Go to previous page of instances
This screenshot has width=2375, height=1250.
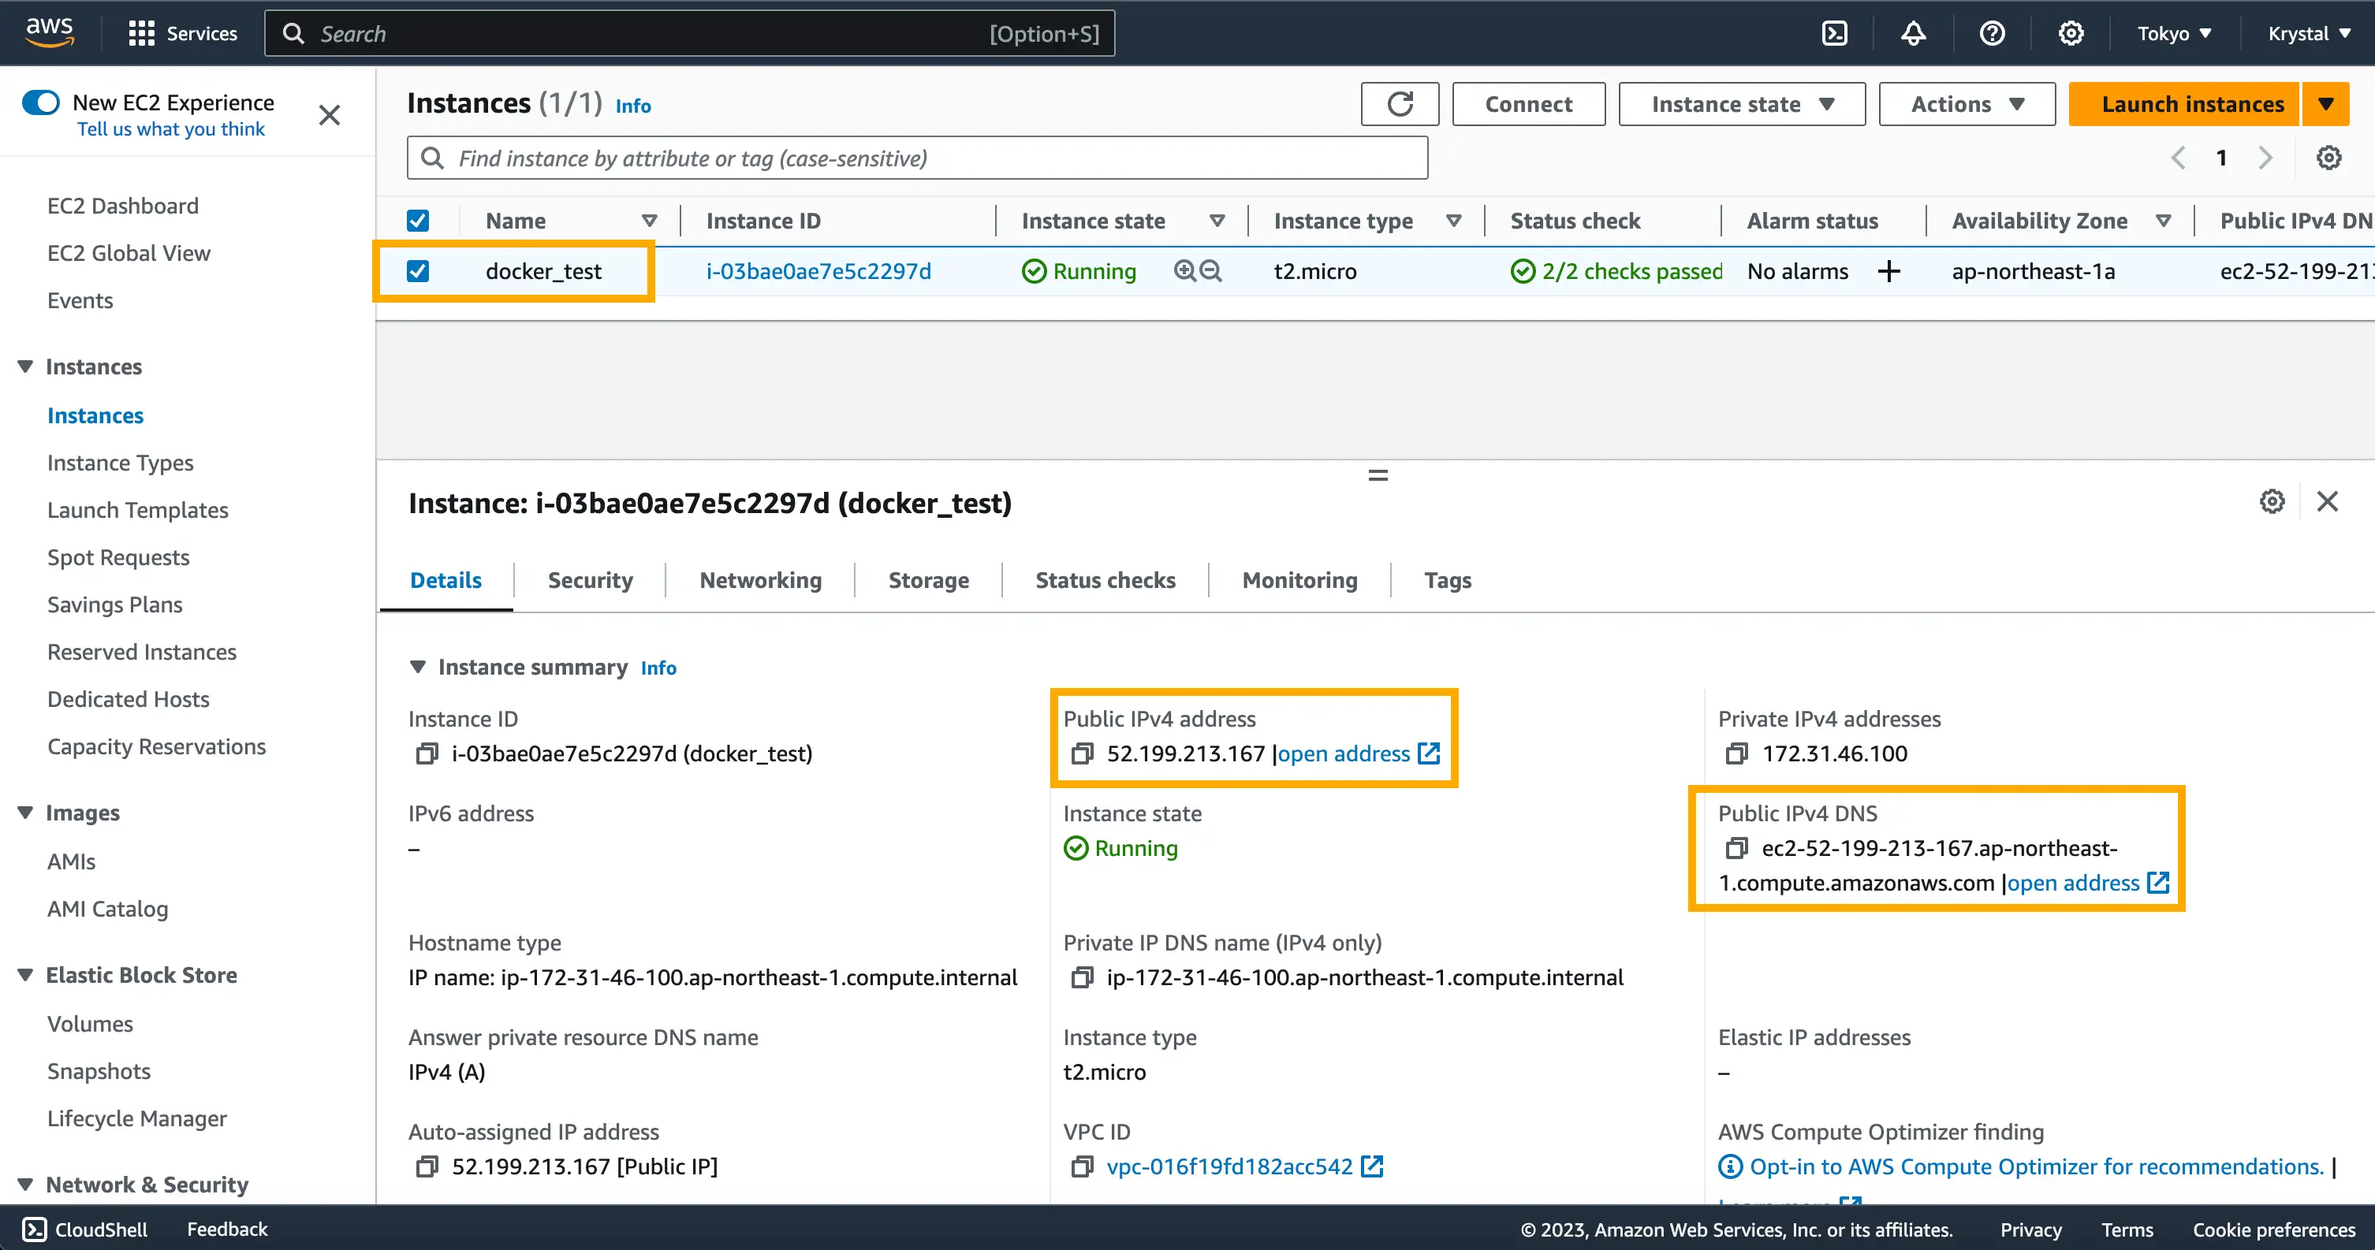(x=2178, y=158)
